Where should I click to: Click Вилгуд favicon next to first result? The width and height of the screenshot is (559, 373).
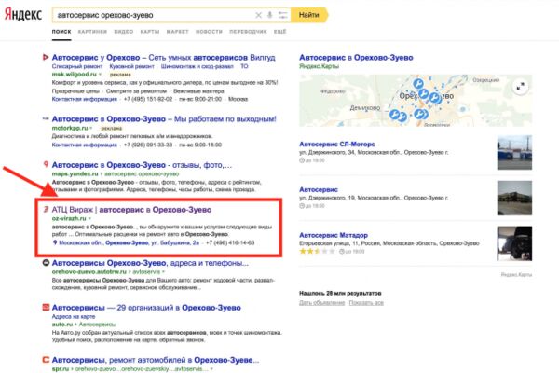[x=46, y=57]
